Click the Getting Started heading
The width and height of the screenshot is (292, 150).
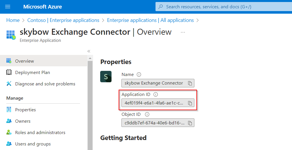[123, 138]
